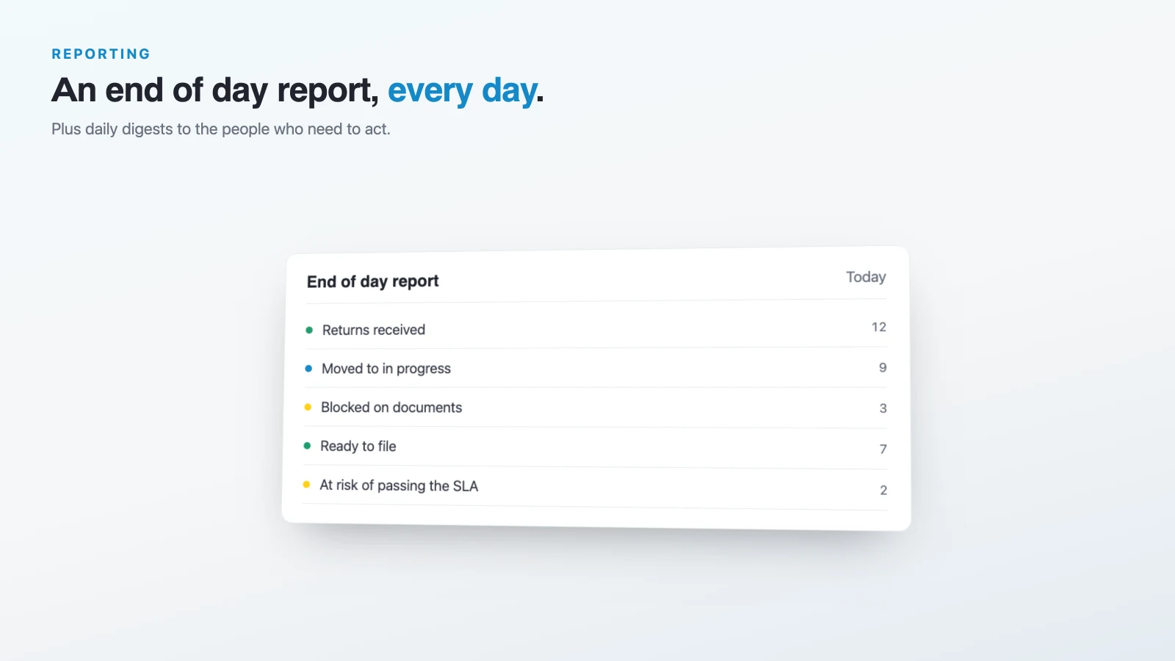Select the 'Ready to file' row label
The image size is (1175, 661).
tap(358, 447)
